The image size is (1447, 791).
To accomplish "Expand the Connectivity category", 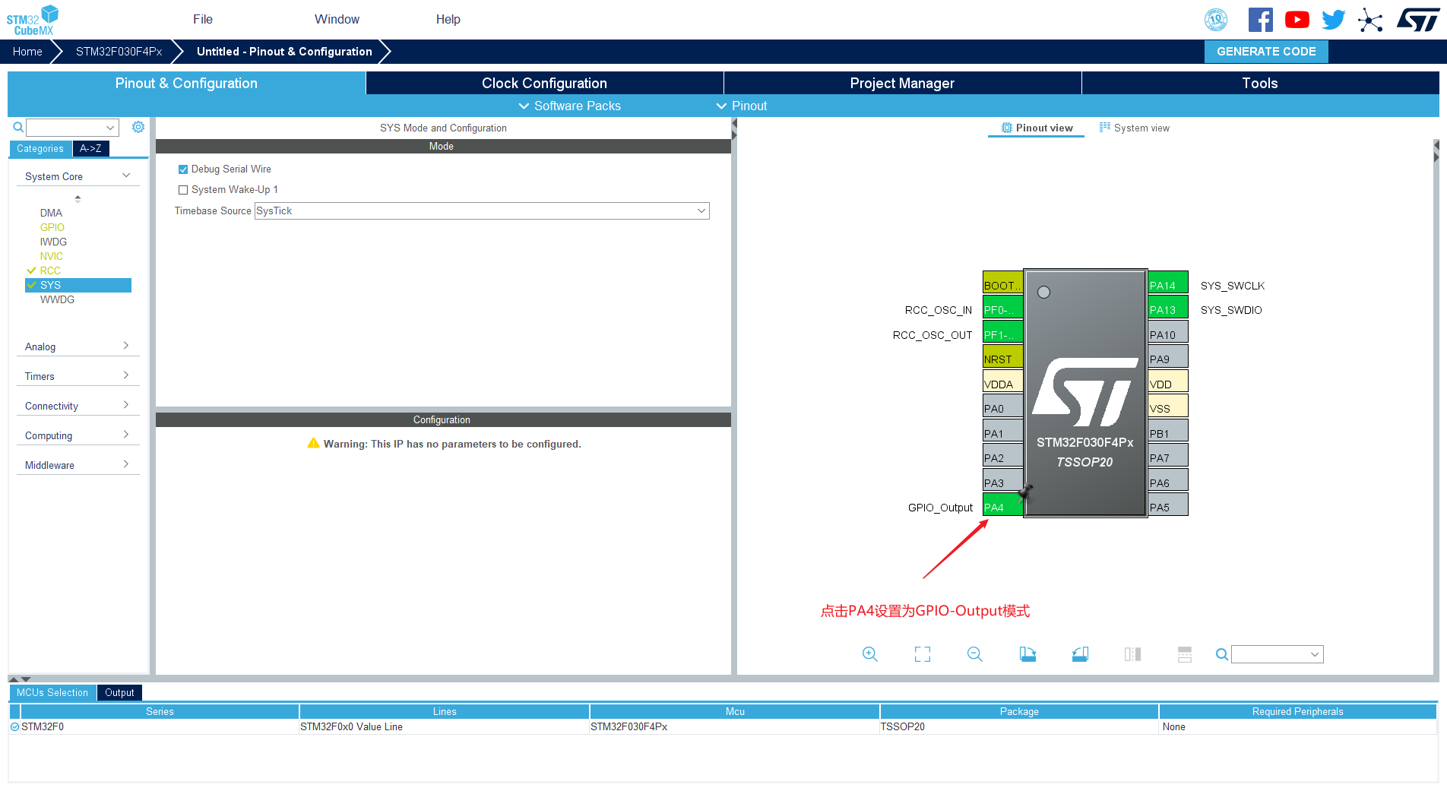I will point(78,406).
